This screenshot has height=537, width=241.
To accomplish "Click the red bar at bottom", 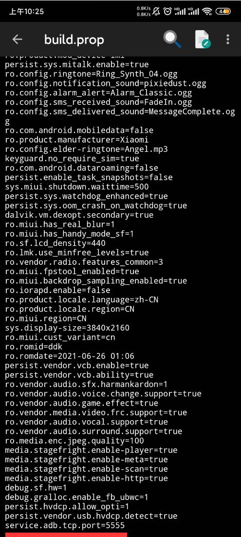I will (66, 535).
